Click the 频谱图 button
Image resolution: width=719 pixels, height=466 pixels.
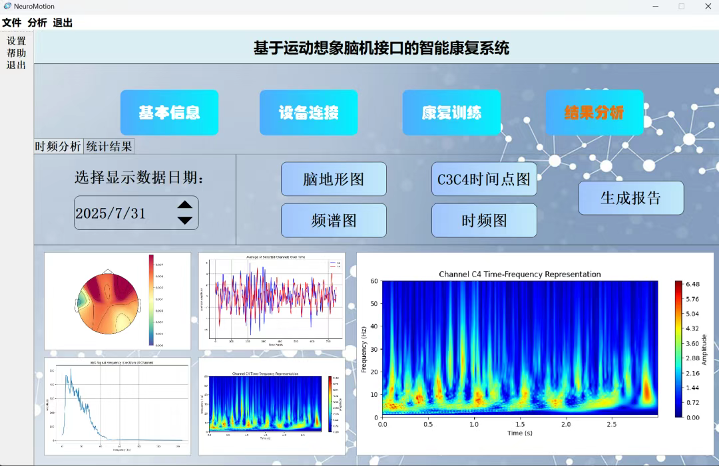click(x=333, y=220)
